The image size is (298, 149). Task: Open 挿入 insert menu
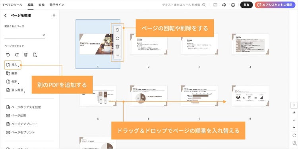tap(13, 65)
